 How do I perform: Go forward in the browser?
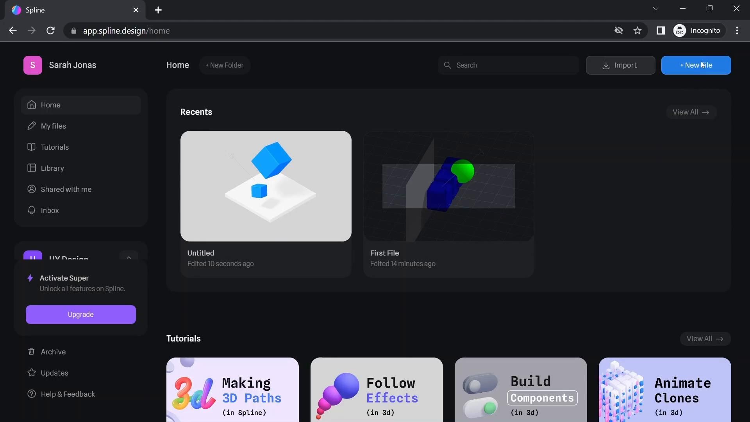[32, 30]
